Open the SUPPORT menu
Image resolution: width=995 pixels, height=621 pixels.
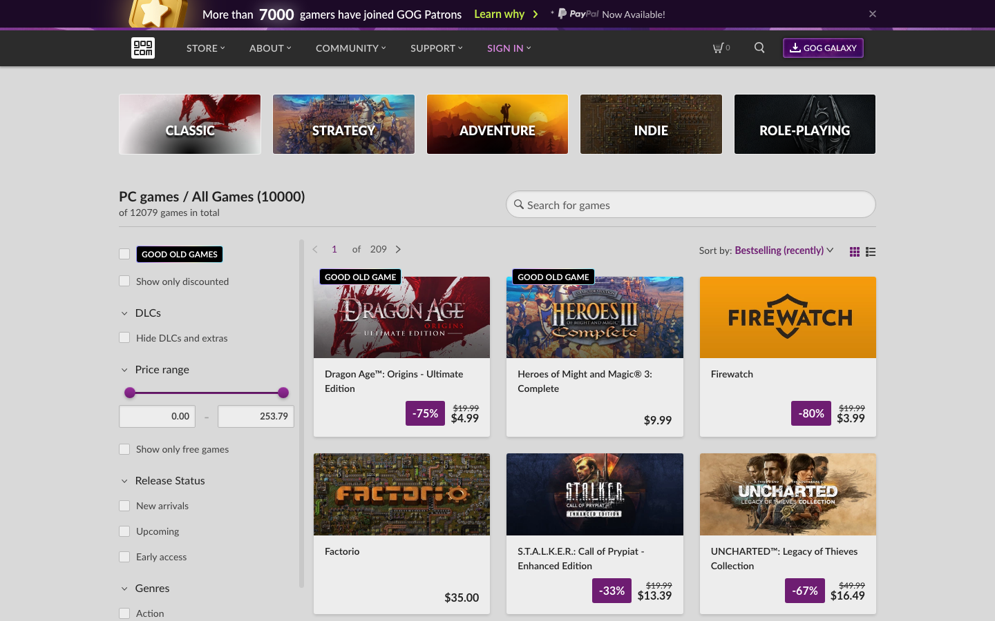pos(437,48)
